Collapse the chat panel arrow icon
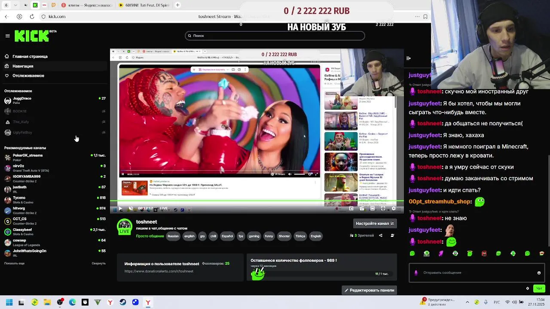The image size is (550, 309). click(408, 58)
